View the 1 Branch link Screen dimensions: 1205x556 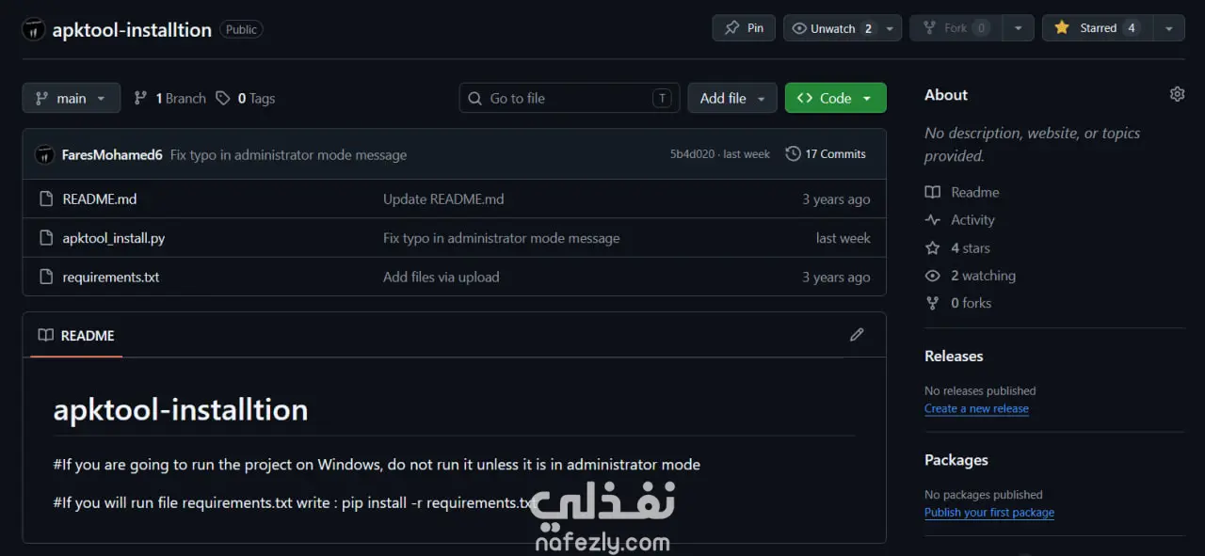[x=170, y=98]
